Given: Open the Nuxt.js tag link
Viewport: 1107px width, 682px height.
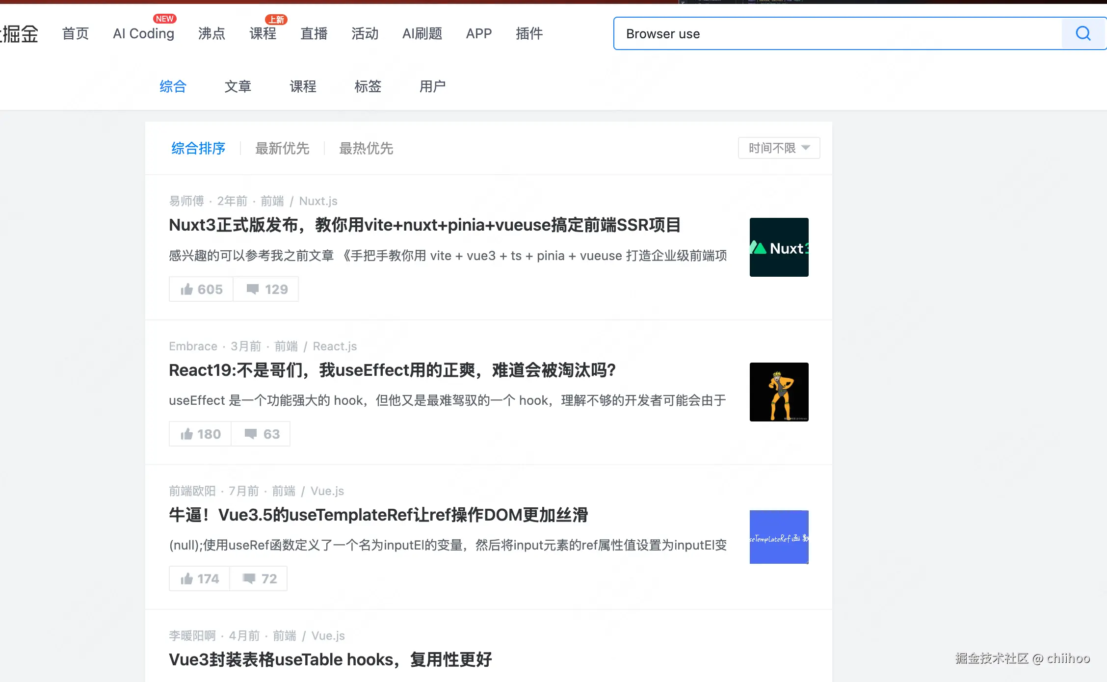Looking at the screenshot, I should click(x=318, y=201).
